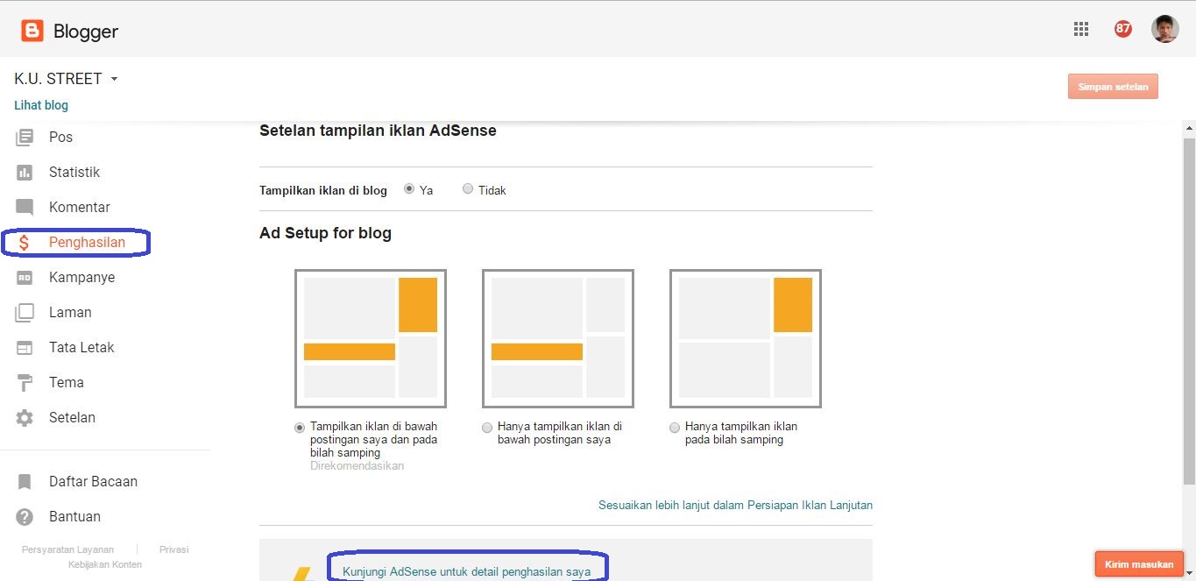Select the Tema paintbrush icon
This screenshot has width=1196, height=581.
click(25, 382)
